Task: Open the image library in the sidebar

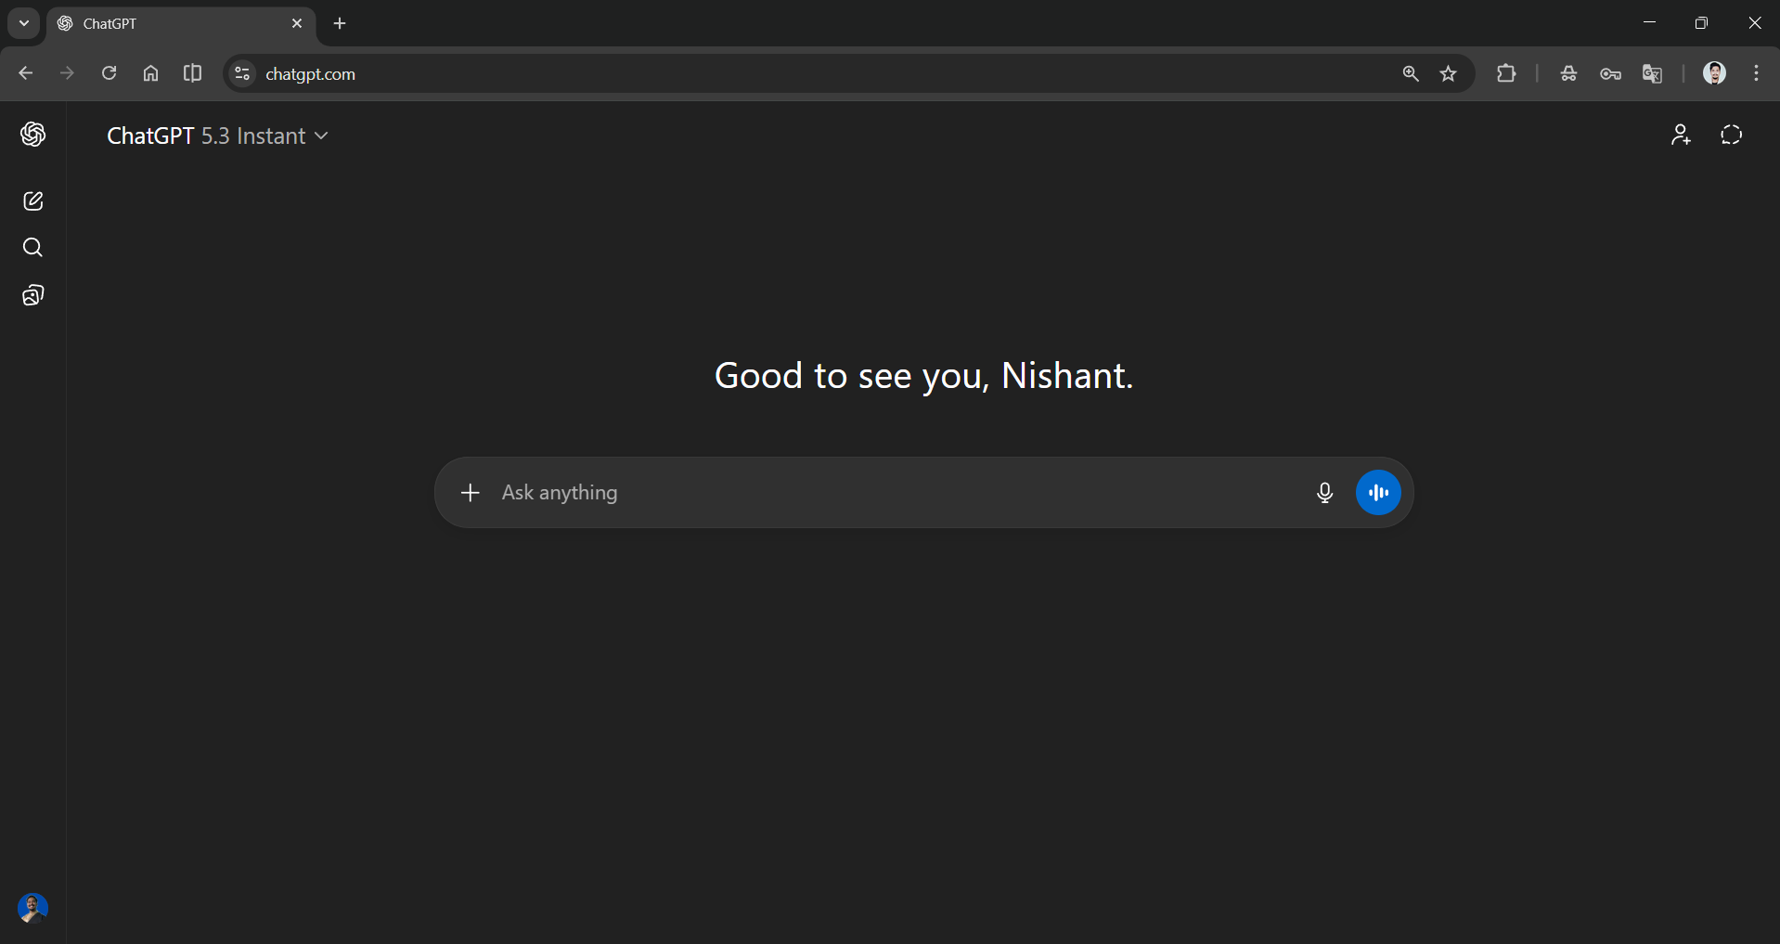Action: coord(32,295)
